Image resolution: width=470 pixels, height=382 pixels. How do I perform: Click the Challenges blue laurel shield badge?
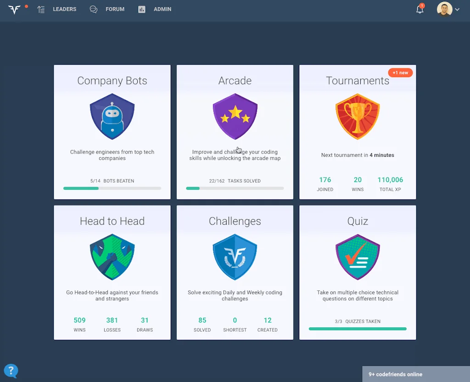[x=235, y=257]
